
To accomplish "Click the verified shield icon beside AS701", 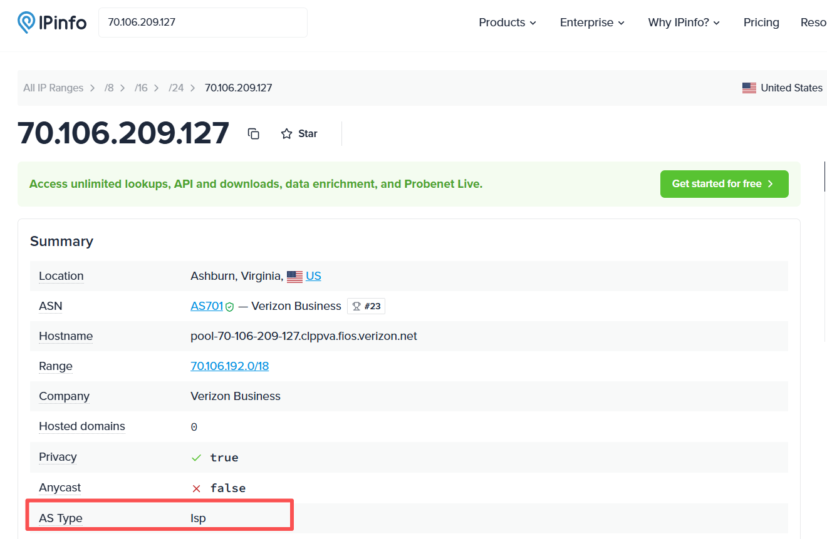I will [230, 307].
